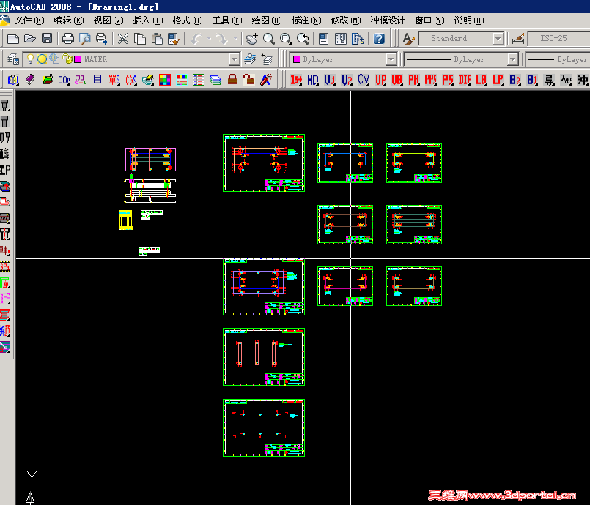Open DesignCenter icon
The width and height of the screenshot is (590, 505).
(x=341, y=39)
